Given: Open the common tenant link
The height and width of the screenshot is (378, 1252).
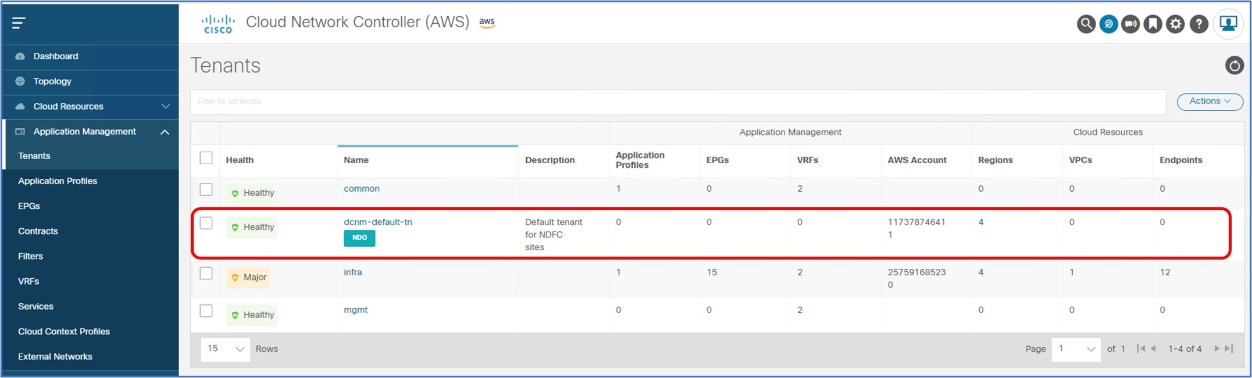Looking at the screenshot, I should pyautogui.click(x=361, y=189).
